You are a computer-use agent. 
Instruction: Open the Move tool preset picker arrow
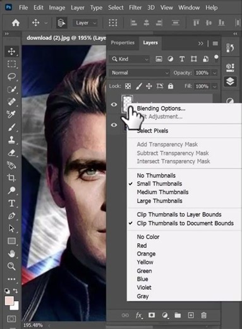pyautogui.click(x=45, y=23)
